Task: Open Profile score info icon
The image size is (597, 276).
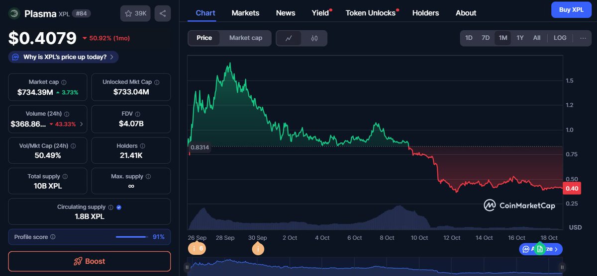Action: tap(53, 237)
